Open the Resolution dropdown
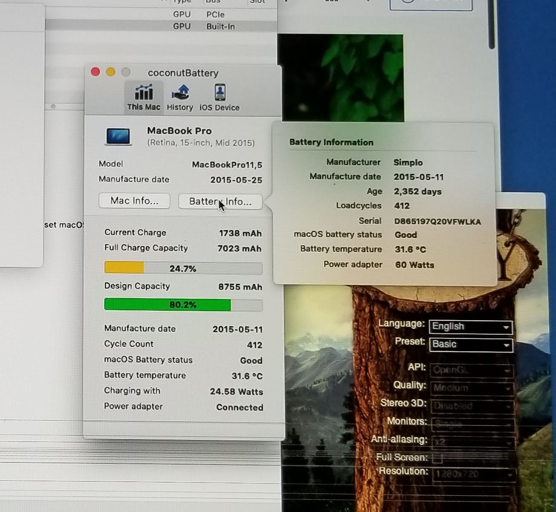The width and height of the screenshot is (556, 512). click(473, 474)
